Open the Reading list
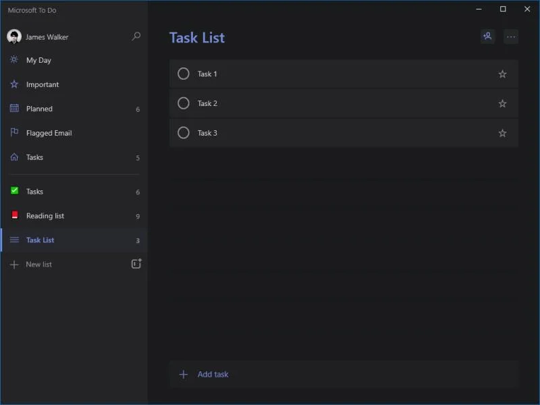This screenshot has width=540, height=405. [x=74, y=215]
